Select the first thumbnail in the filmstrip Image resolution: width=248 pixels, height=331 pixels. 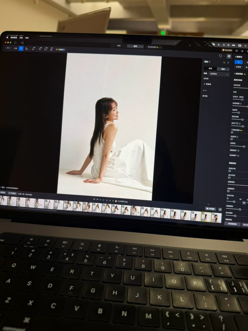[x=4, y=200]
